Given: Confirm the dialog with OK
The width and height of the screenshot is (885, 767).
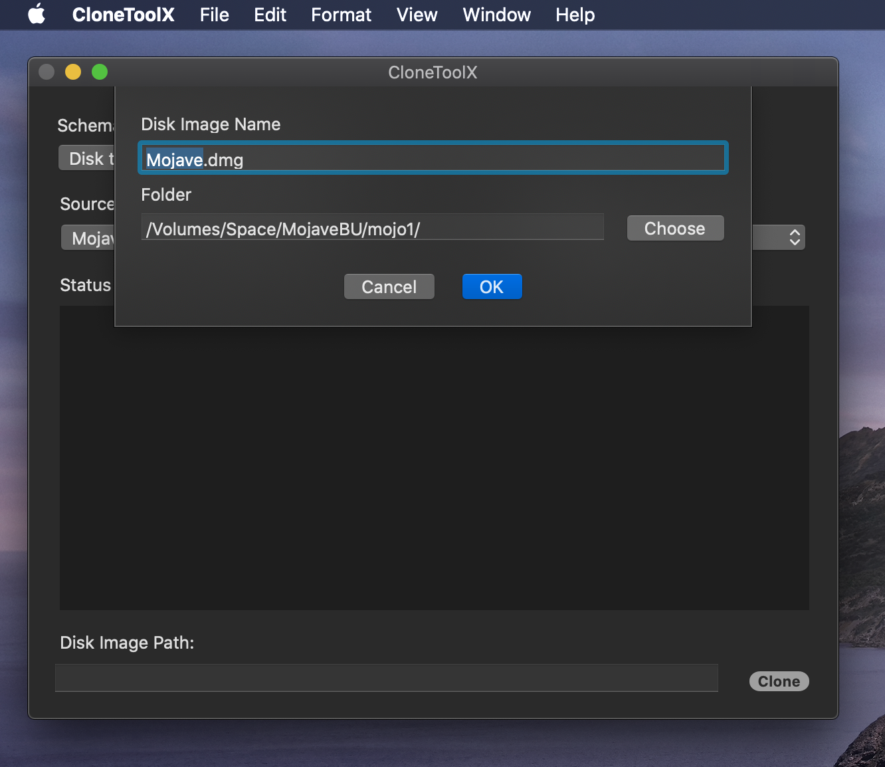Looking at the screenshot, I should point(492,286).
